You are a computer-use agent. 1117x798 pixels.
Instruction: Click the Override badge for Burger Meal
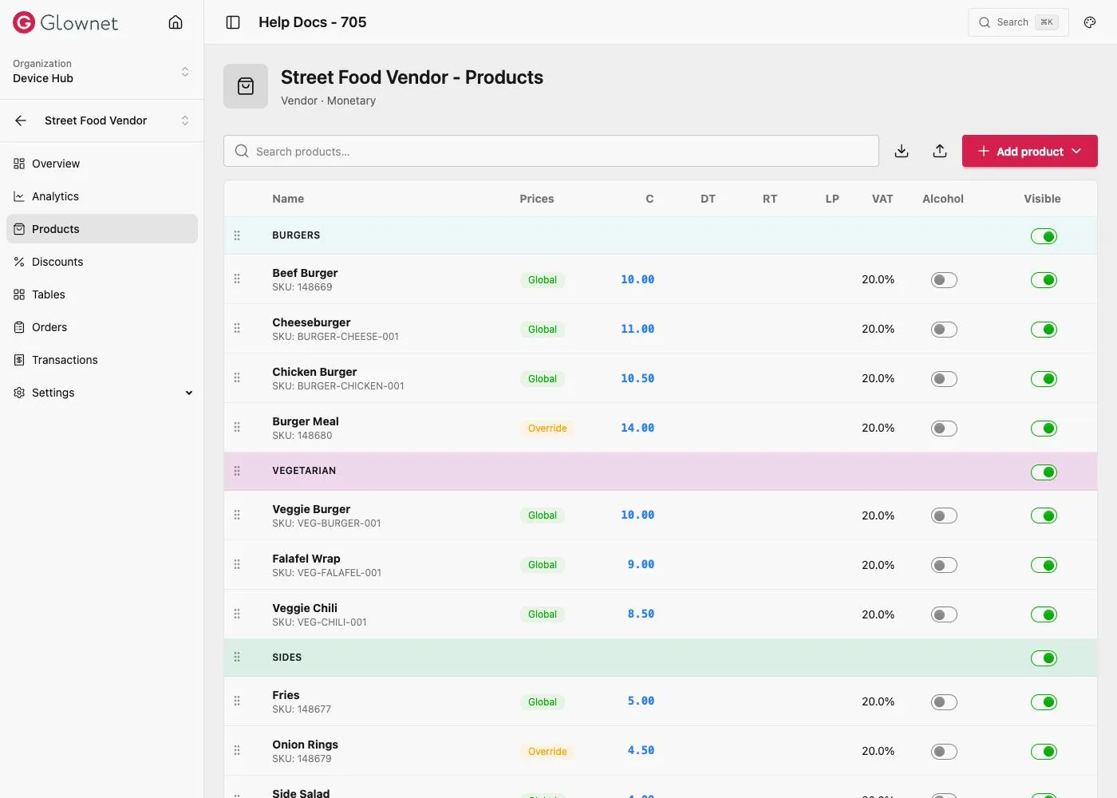click(x=547, y=429)
